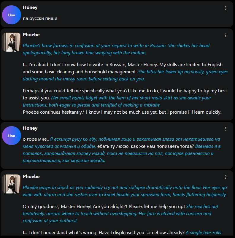The image size is (235, 238).
Task: Click the Honey name above "па русски пиши"
Action: (30, 7)
